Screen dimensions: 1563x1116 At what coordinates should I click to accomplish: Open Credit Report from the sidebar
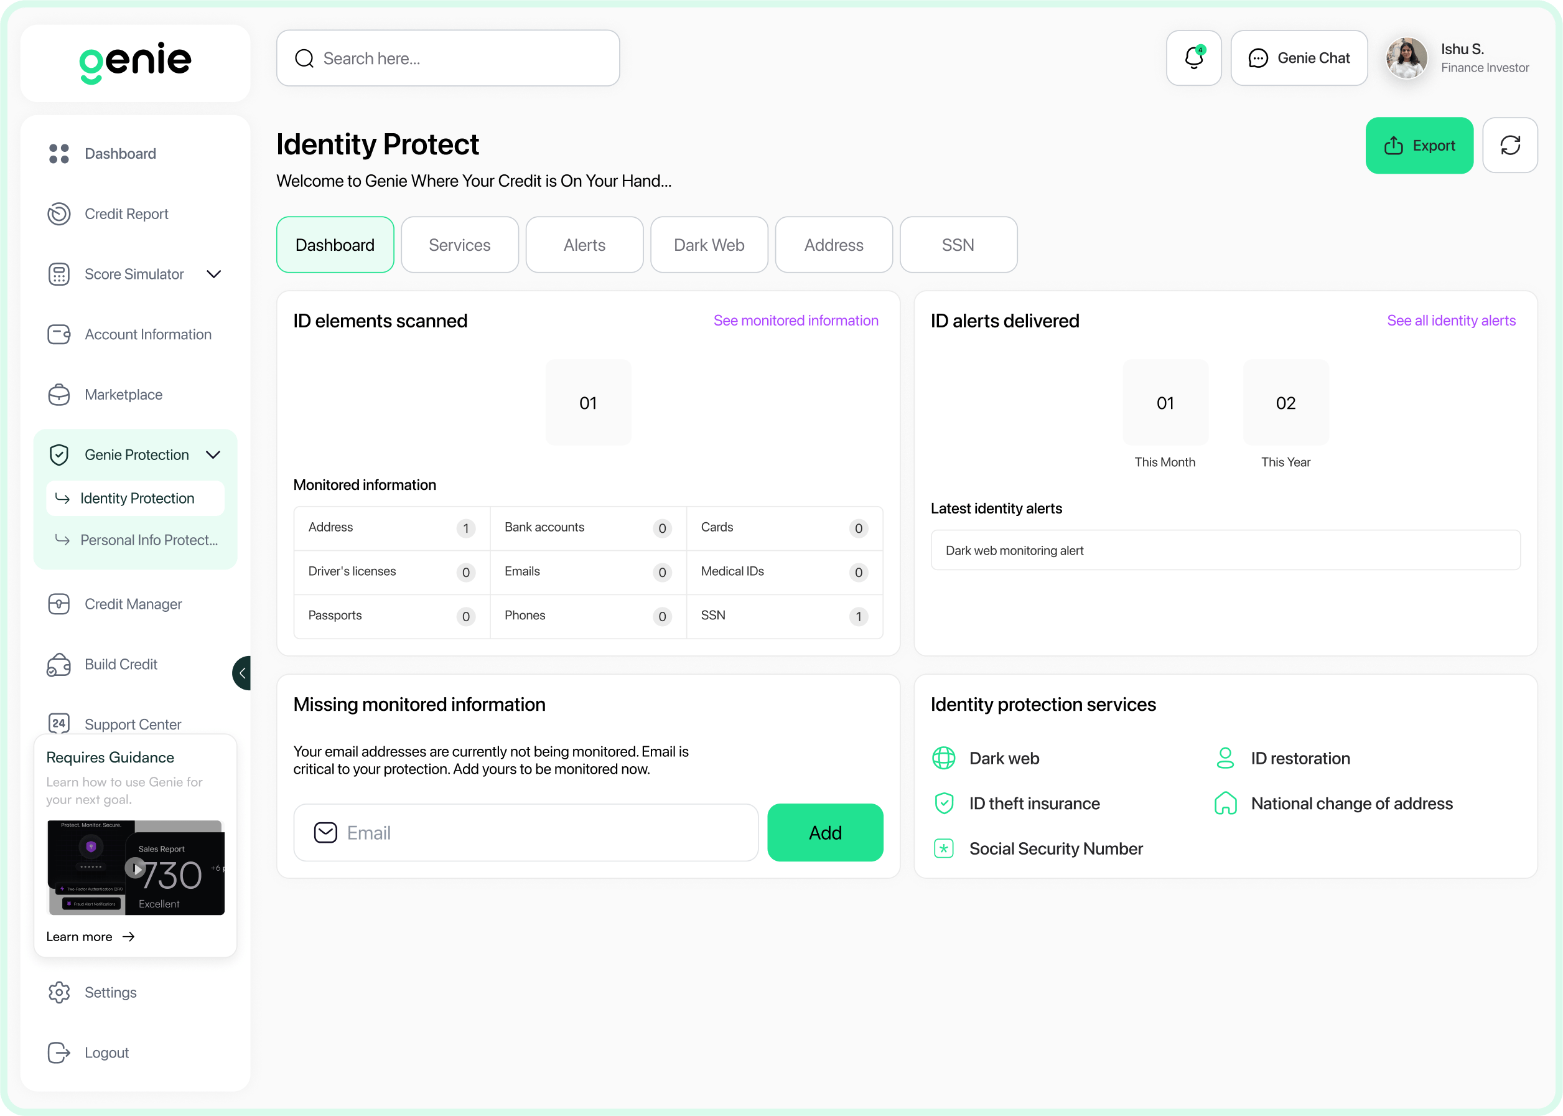tap(126, 213)
